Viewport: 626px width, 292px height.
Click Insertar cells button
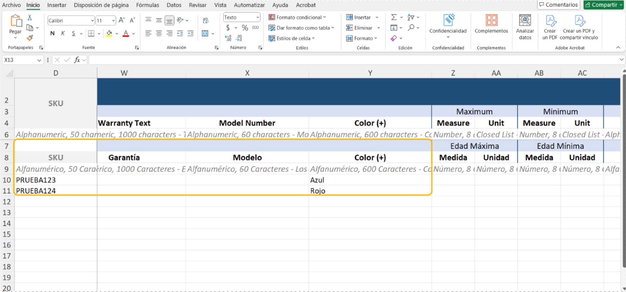(x=359, y=17)
